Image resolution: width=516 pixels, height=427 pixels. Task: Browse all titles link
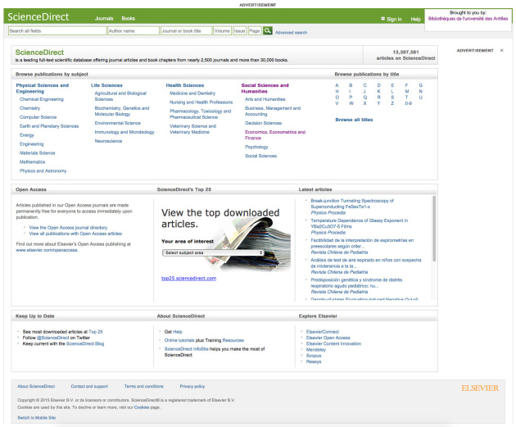point(352,120)
